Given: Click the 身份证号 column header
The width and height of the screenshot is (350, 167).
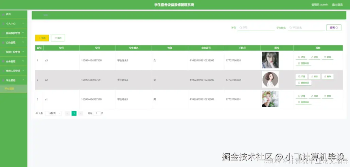Looking at the screenshot, I should (206, 48).
